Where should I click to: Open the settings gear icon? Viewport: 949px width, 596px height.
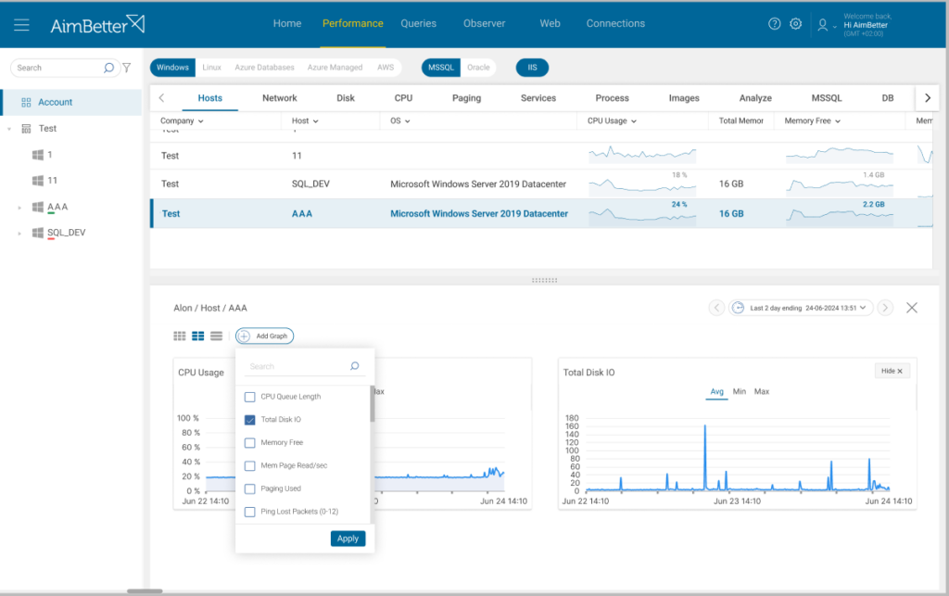(x=795, y=24)
